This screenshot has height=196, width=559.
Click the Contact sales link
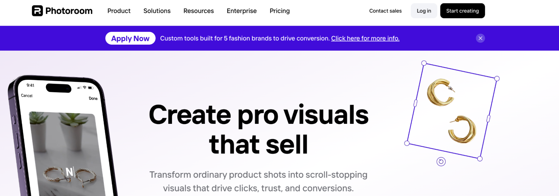pos(385,11)
